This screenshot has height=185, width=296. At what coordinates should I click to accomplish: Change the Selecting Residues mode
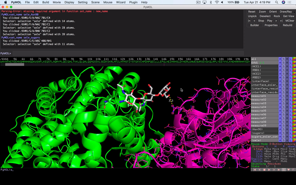273,164
